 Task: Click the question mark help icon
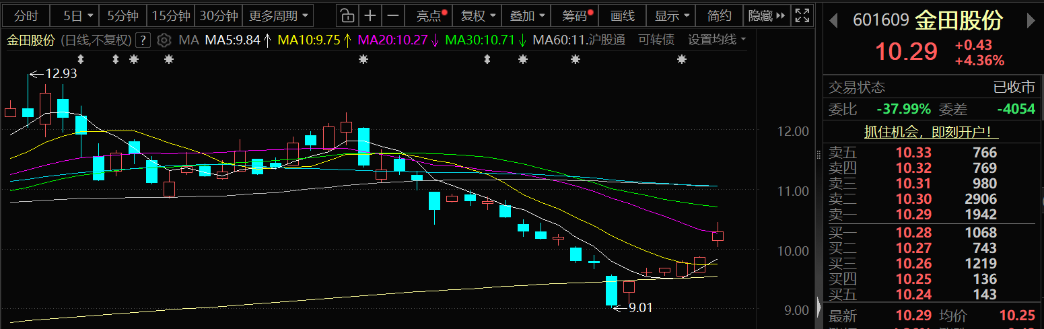click(x=143, y=40)
